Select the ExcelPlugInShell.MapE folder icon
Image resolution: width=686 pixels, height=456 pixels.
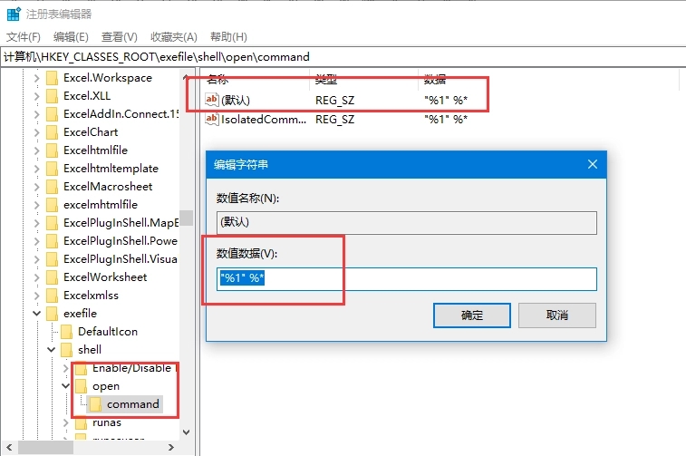tap(52, 223)
